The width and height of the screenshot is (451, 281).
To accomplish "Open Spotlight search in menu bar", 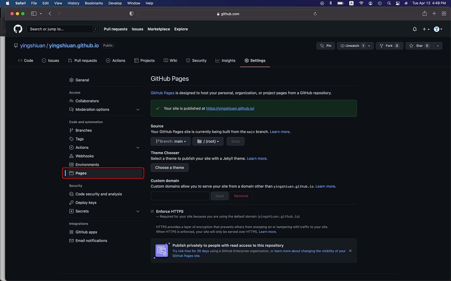I will click(x=389, y=3).
